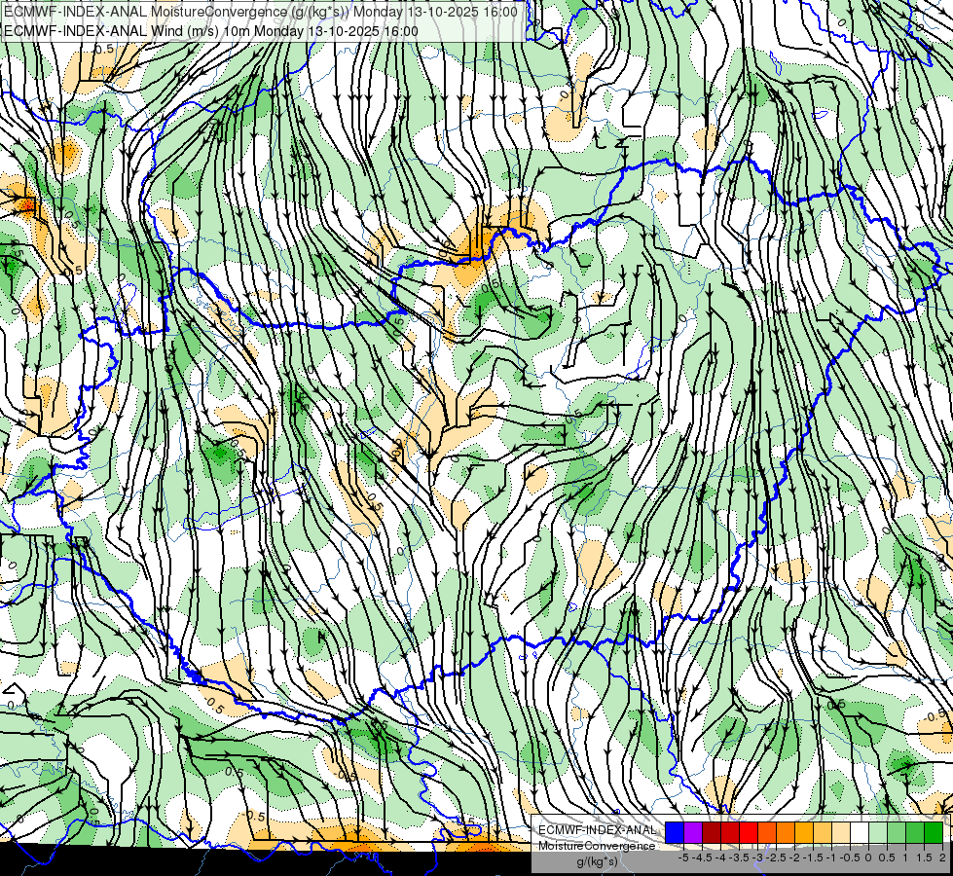The width and height of the screenshot is (953, 876).
Task: Click the MoistureConvergence title line at top
Action: coord(261,12)
